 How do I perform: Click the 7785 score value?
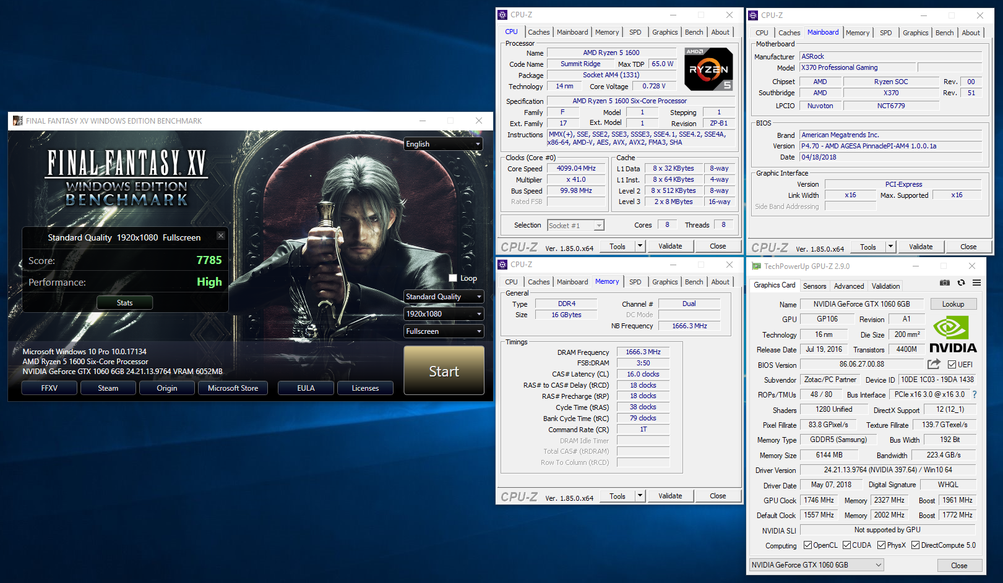tap(209, 260)
